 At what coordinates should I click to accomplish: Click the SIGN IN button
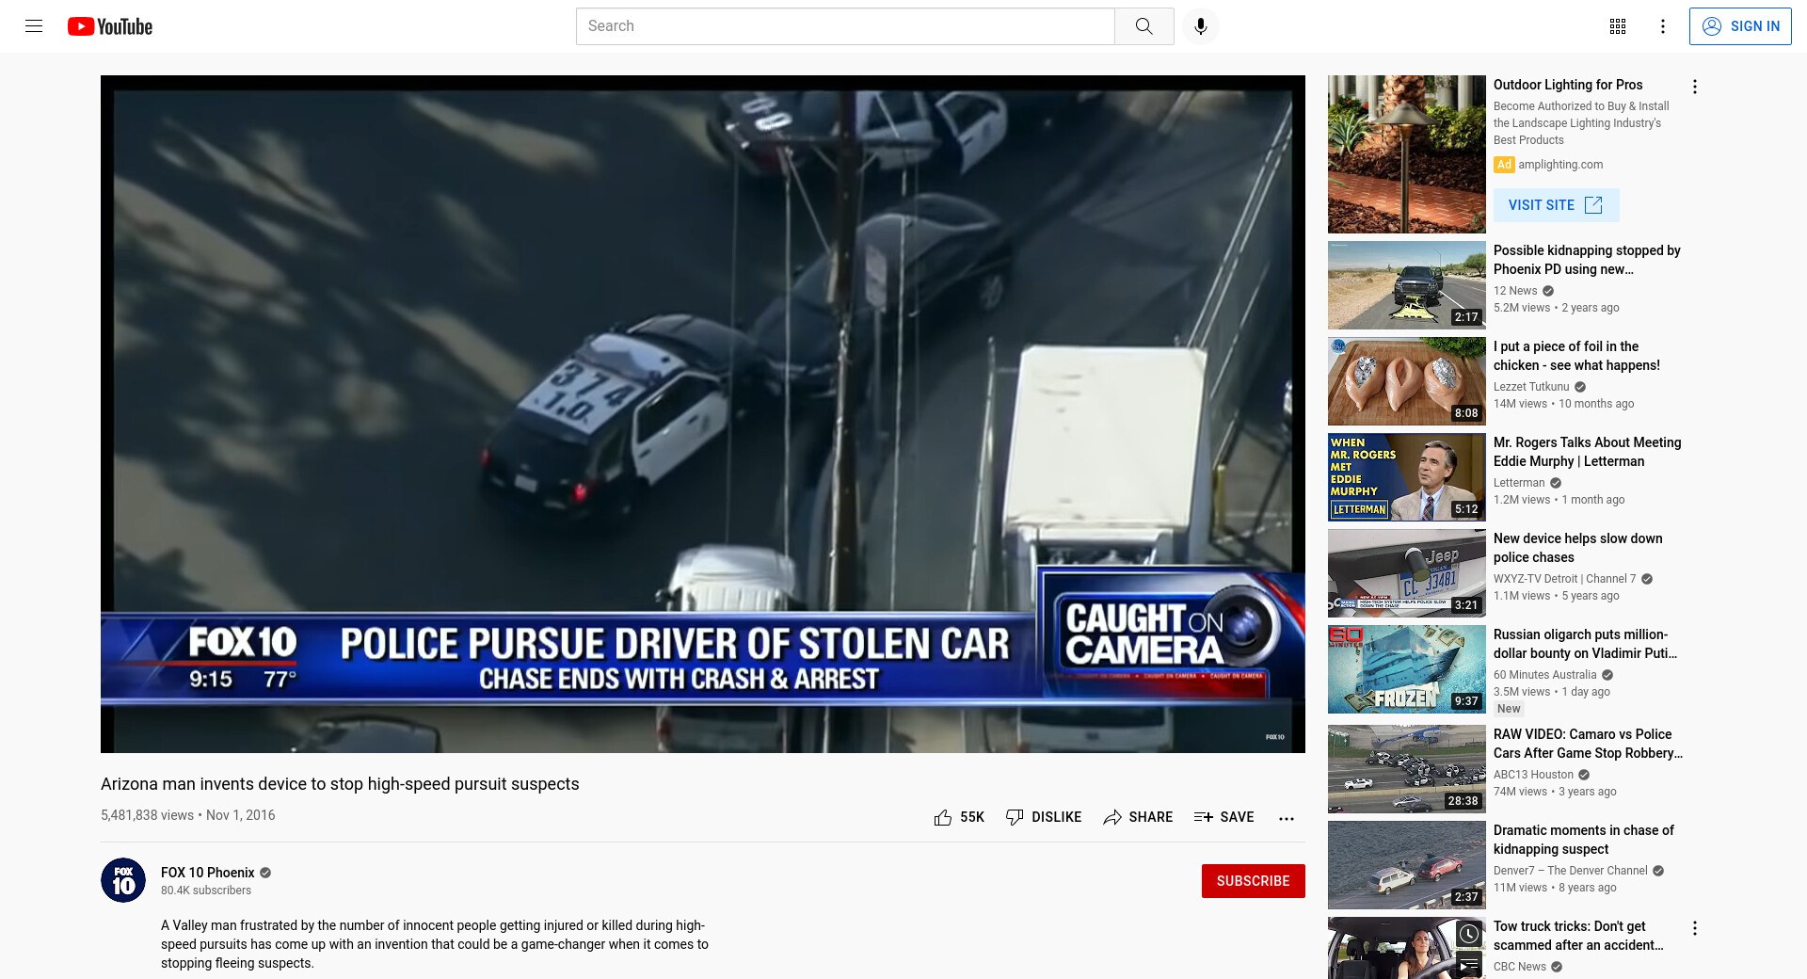(x=1740, y=26)
